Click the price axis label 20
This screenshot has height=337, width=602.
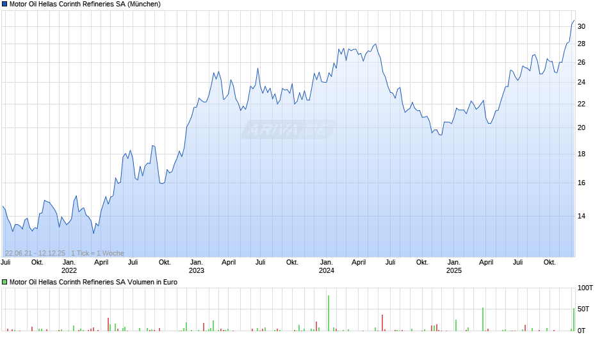pos(582,128)
